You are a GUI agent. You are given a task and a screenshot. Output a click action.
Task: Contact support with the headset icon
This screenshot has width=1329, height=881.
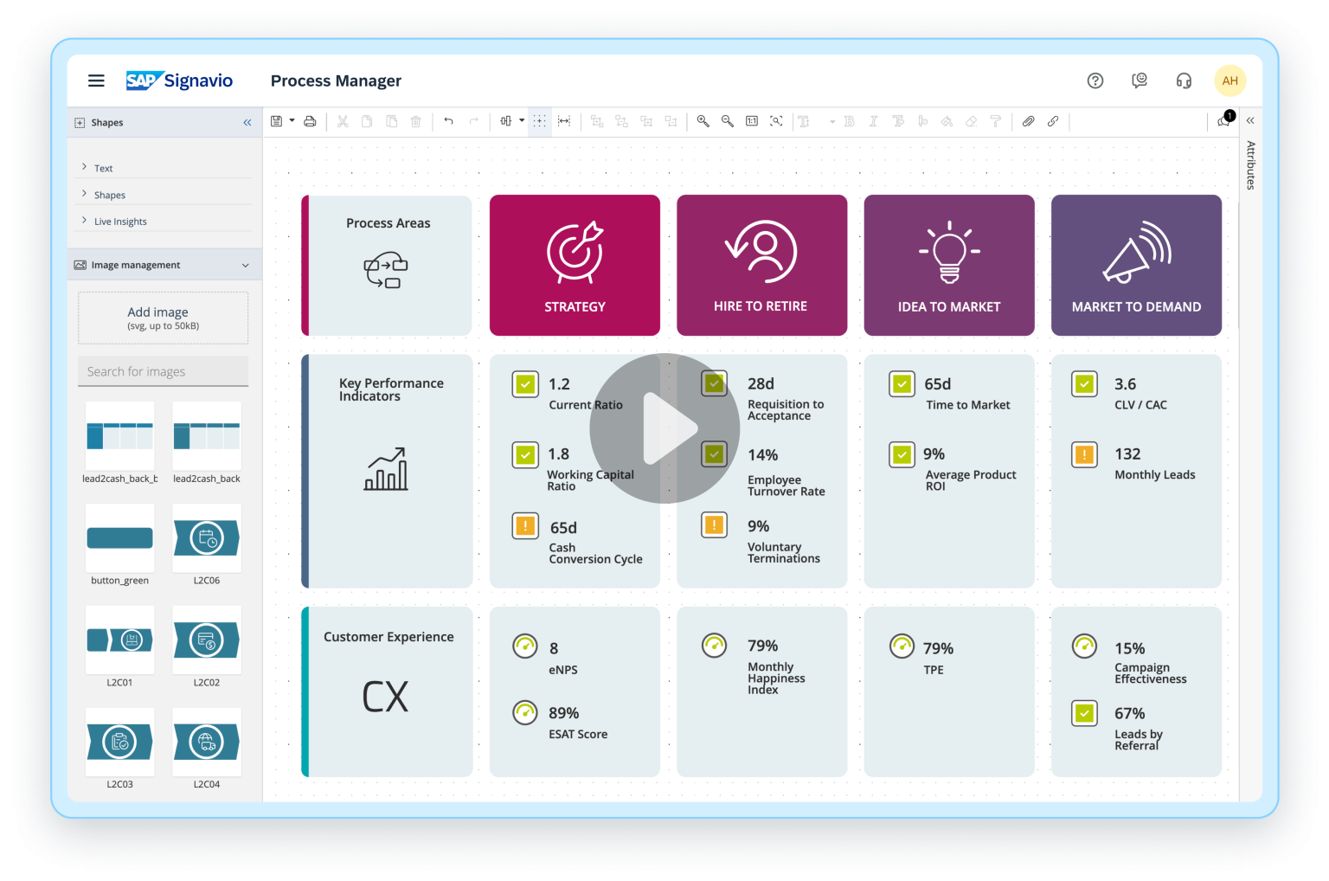[1183, 80]
